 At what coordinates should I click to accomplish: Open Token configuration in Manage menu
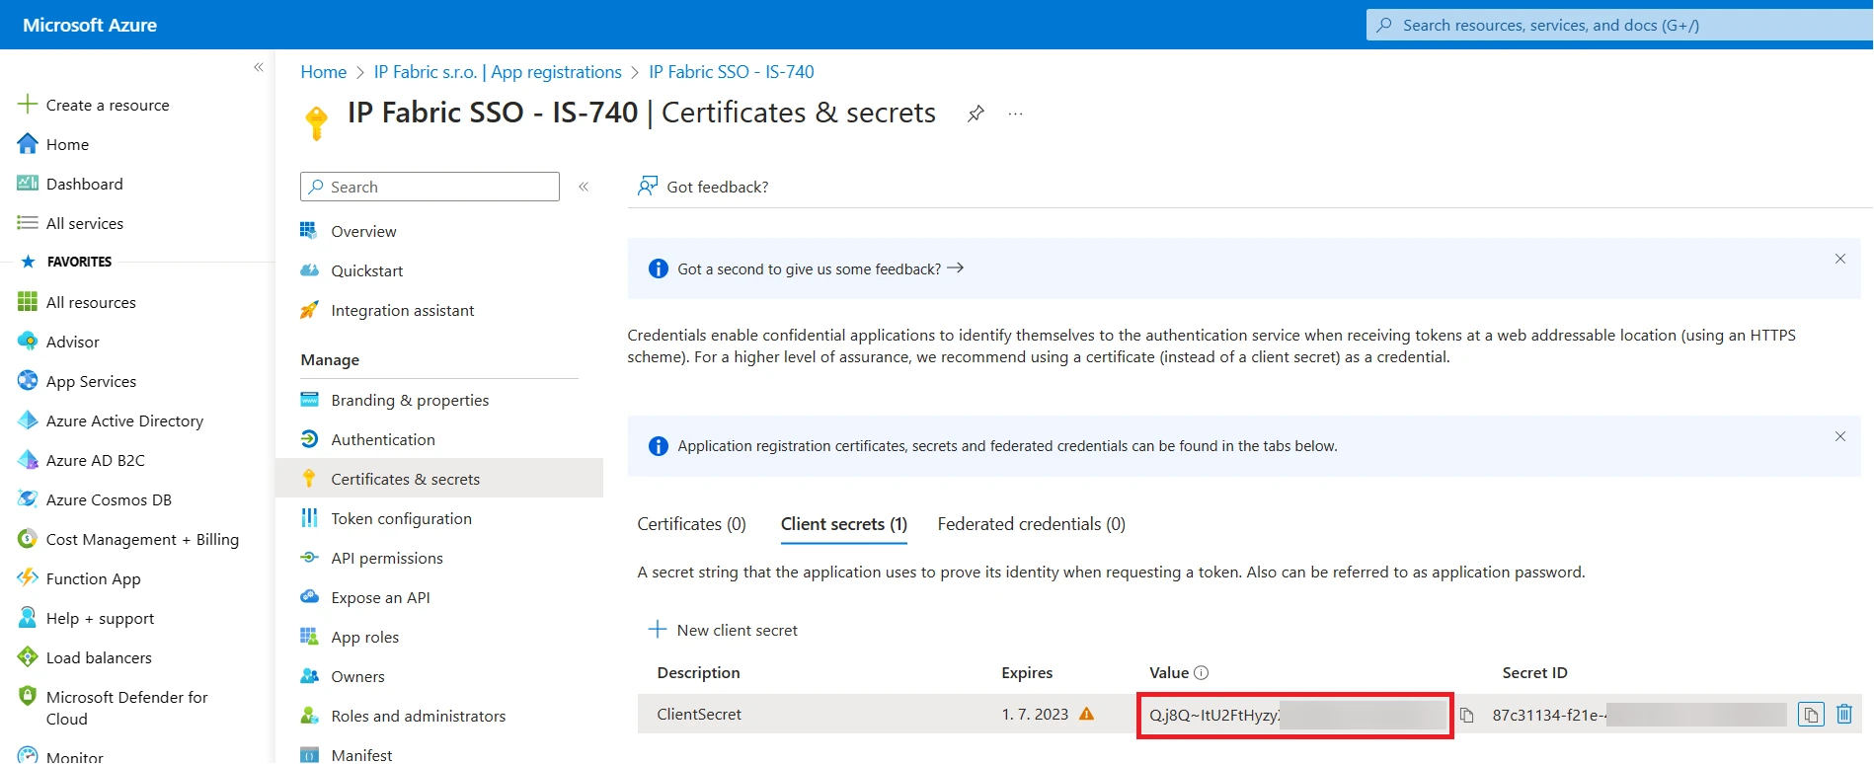[401, 518]
